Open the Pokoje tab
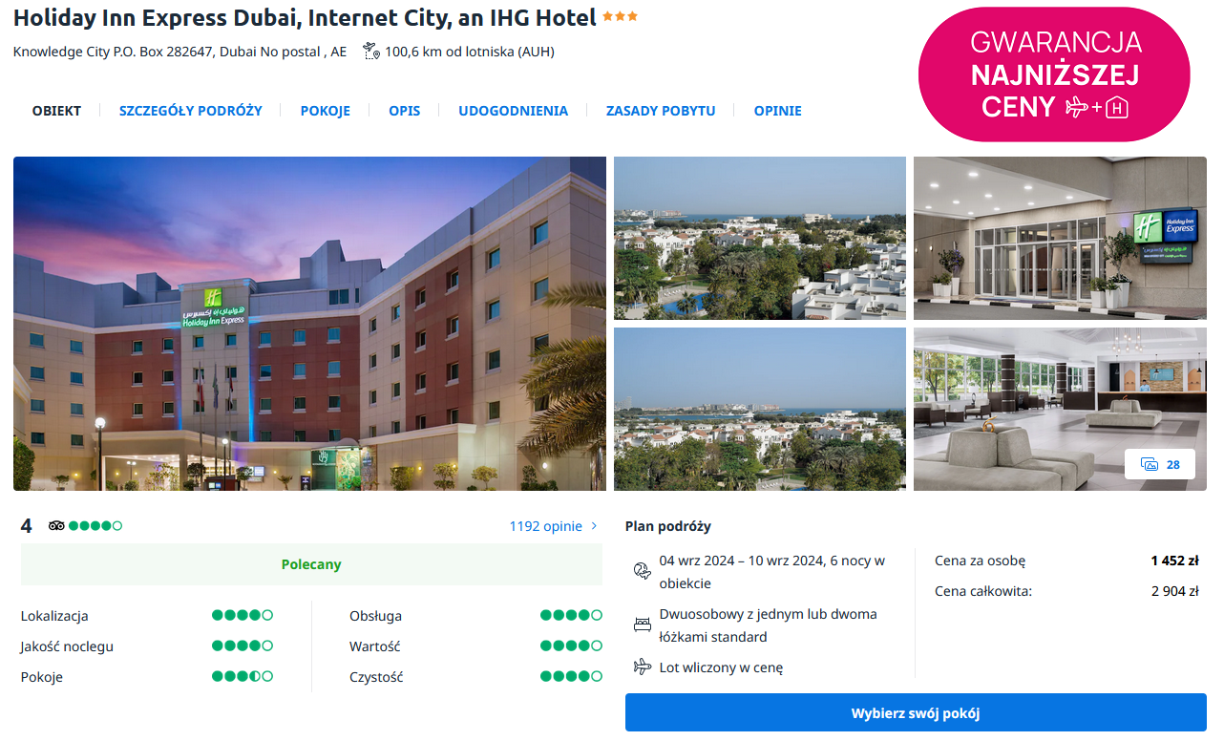The height and width of the screenshot is (741, 1224). tap(326, 111)
